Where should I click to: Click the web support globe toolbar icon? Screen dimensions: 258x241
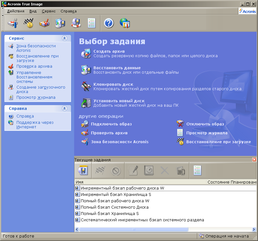[x=125, y=23]
